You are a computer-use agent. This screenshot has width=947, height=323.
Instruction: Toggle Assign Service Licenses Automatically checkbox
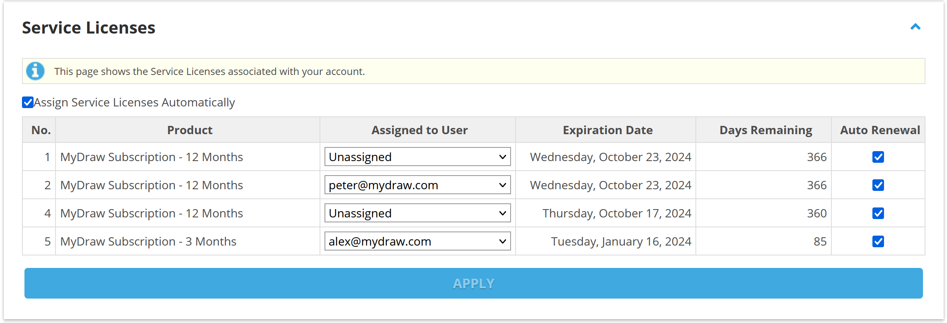pyautogui.click(x=28, y=102)
